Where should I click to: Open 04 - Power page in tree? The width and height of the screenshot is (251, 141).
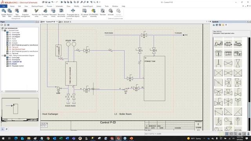tap(13, 39)
